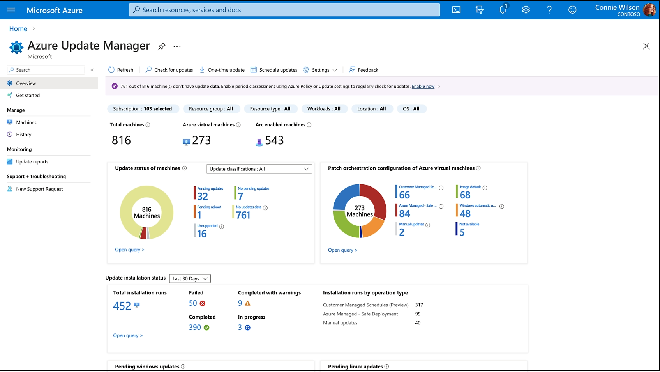This screenshot has width=660, height=372.
Task: Open the History page from the sidebar
Action: click(x=24, y=134)
